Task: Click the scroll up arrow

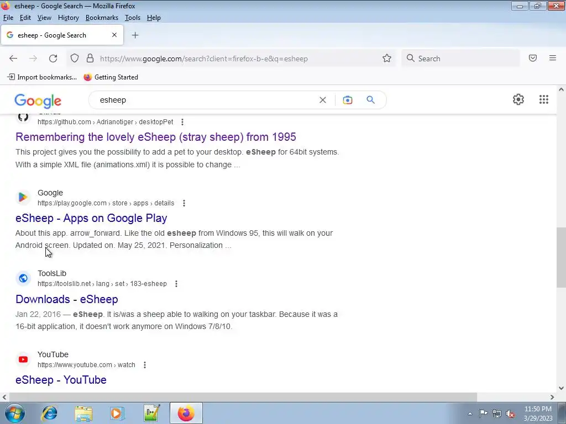Action: point(561,89)
